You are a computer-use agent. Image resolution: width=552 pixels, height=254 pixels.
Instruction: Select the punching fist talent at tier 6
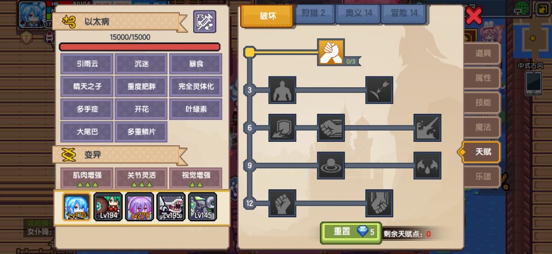click(x=331, y=128)
